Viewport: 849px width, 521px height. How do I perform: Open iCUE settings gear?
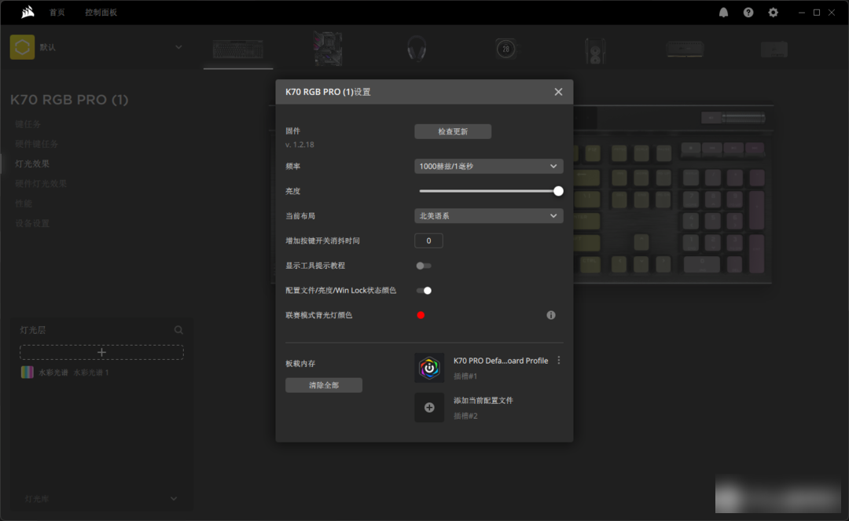pyautogui.click(x=774, y=13)
